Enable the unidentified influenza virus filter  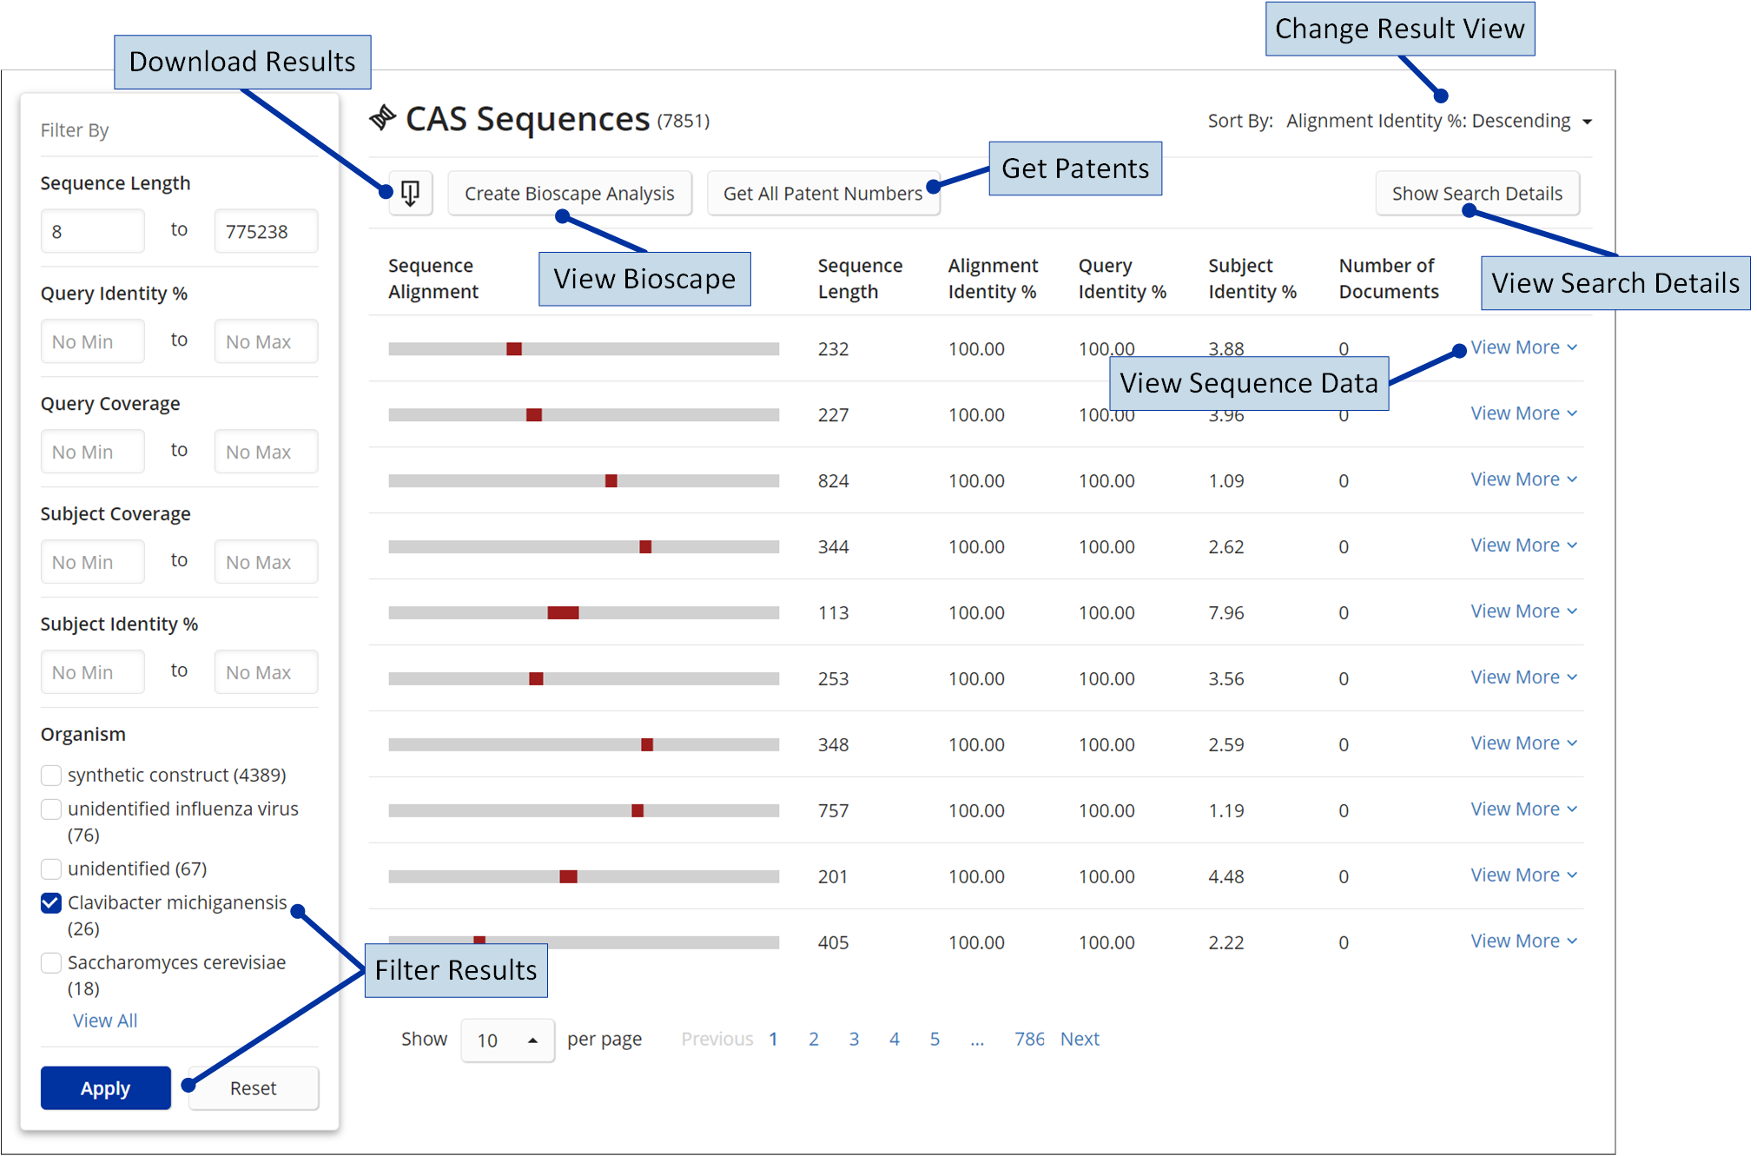pos(50,809)
